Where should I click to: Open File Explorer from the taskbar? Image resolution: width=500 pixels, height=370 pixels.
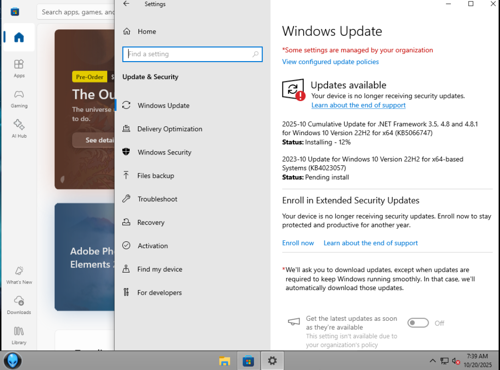[224, 361]
